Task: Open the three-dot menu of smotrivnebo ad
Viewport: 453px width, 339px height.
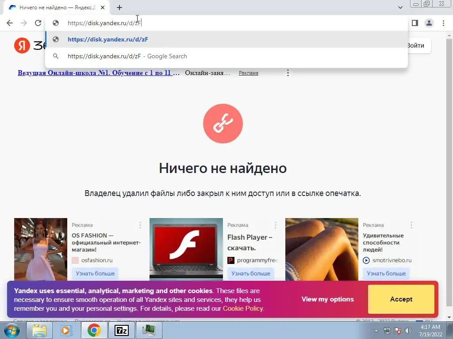Action: click(x=411, y=225)
